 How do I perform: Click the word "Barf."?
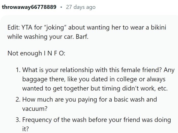point(83,36)
